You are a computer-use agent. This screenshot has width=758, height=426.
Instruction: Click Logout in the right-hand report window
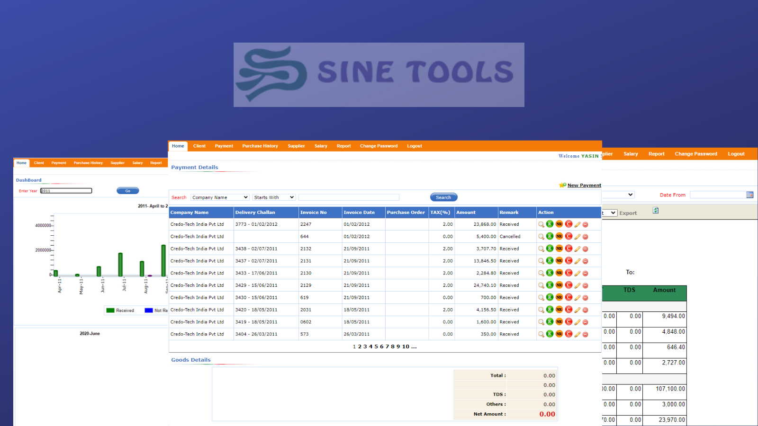click(736, 154)
